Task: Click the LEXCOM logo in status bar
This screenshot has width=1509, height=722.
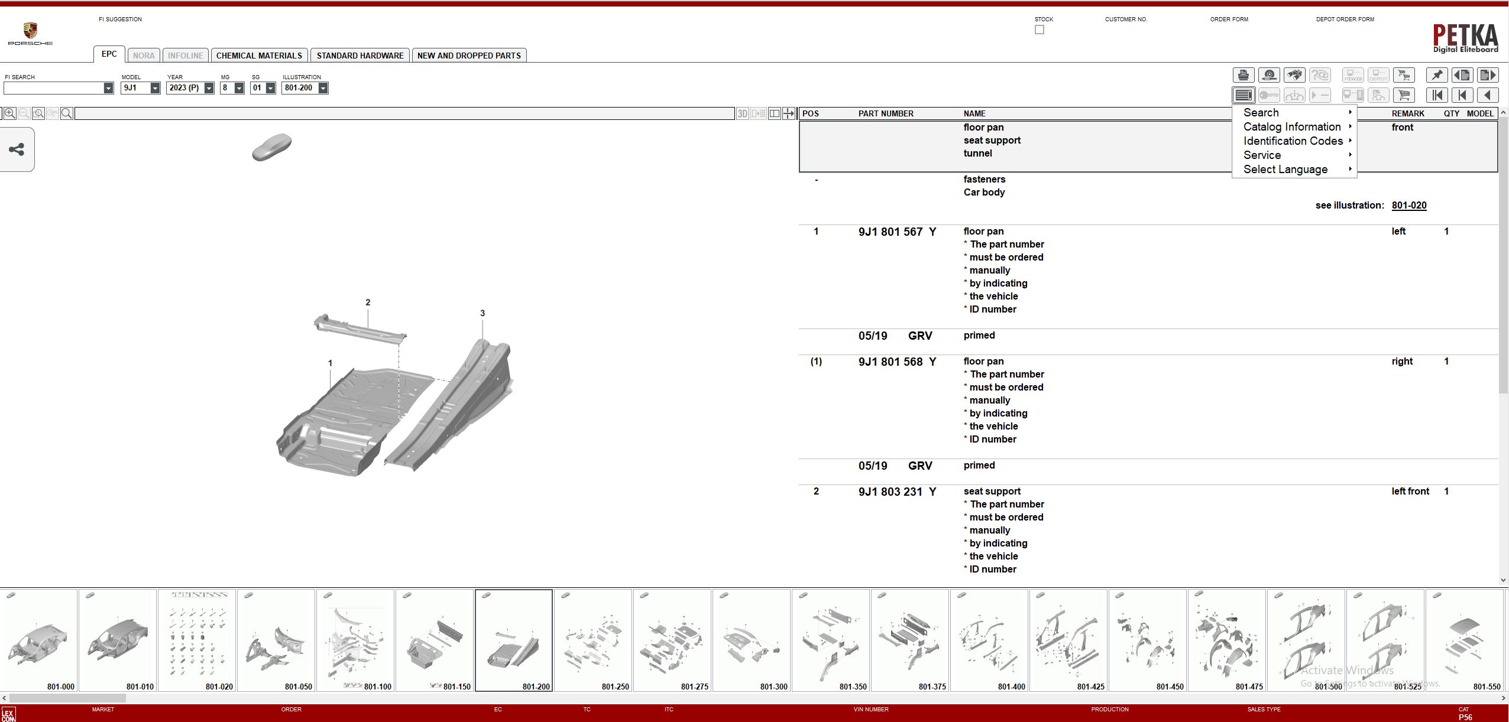Action: coord(8,716)
